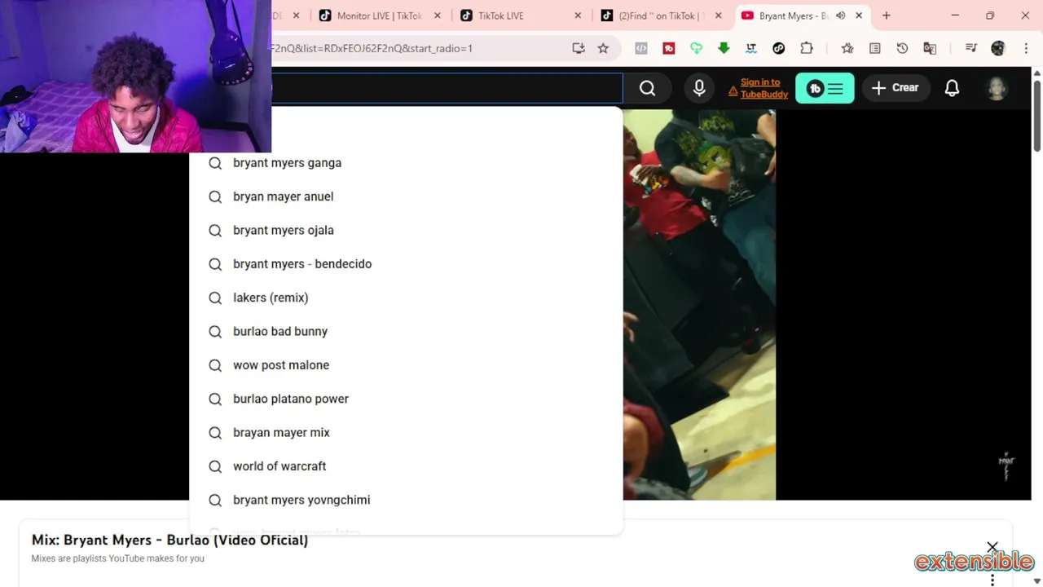Close the Find on TikTok tab
The height and width of the screenshot is (587, 1043).
[x=718, y=15]
